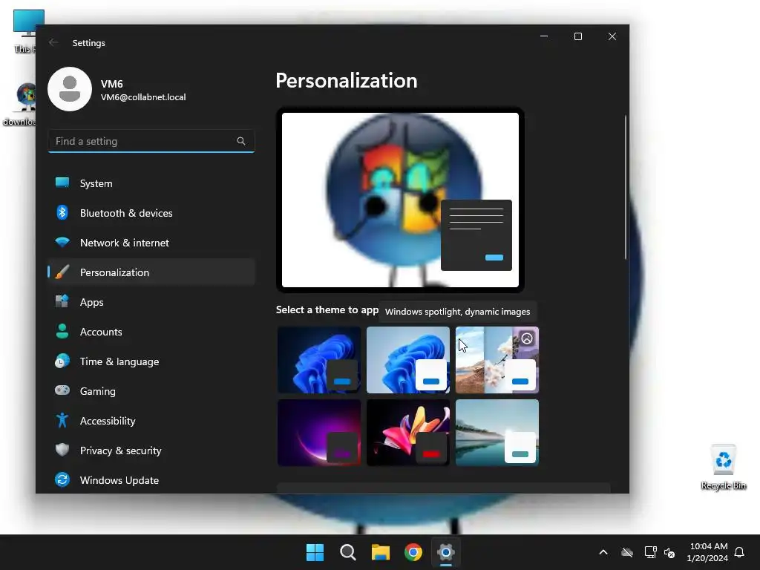Click the desktop background preview image
The image size is (760, 570).
400,200
